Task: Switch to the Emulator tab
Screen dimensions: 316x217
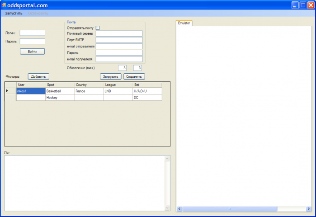Action: tap(184, 23)
